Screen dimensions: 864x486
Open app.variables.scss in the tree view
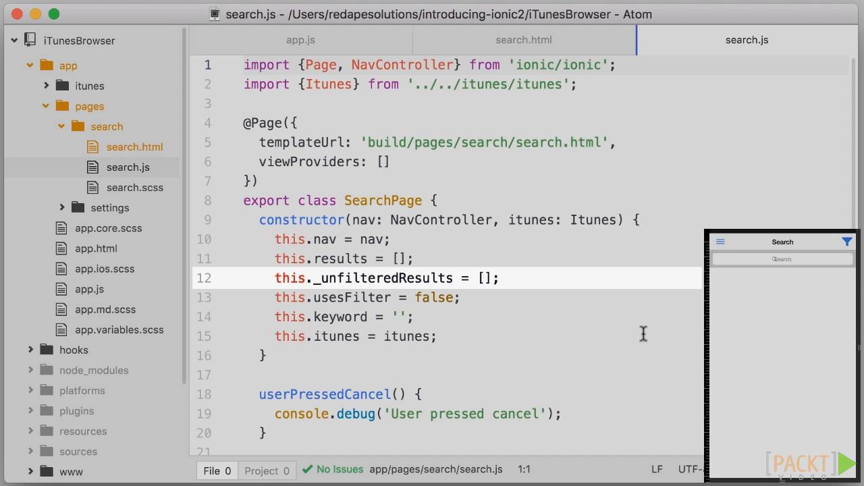coord(119,329)
